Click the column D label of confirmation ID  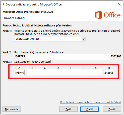click(x=58, y=68)
